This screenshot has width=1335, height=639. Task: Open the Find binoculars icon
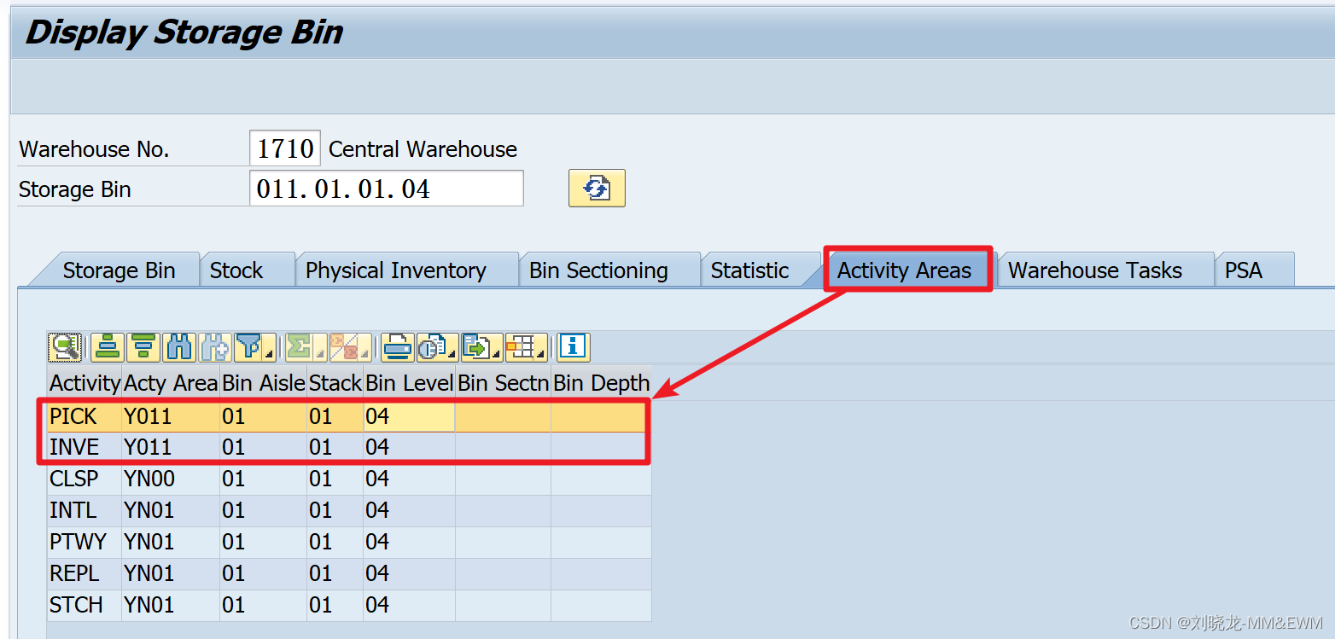point(181,348)
